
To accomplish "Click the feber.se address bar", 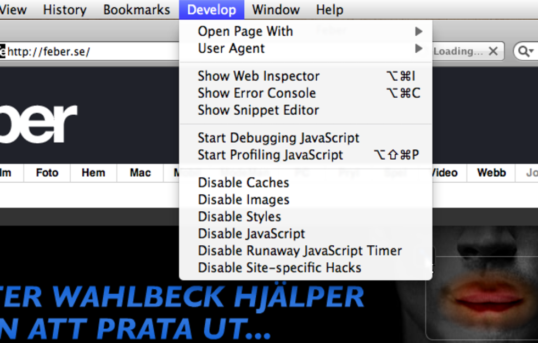I will (x=88, y=52).
